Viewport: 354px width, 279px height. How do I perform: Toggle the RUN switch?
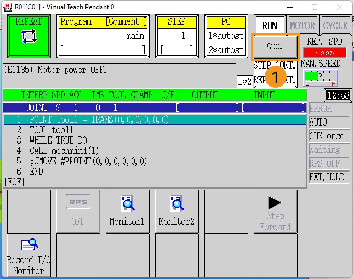270,26
